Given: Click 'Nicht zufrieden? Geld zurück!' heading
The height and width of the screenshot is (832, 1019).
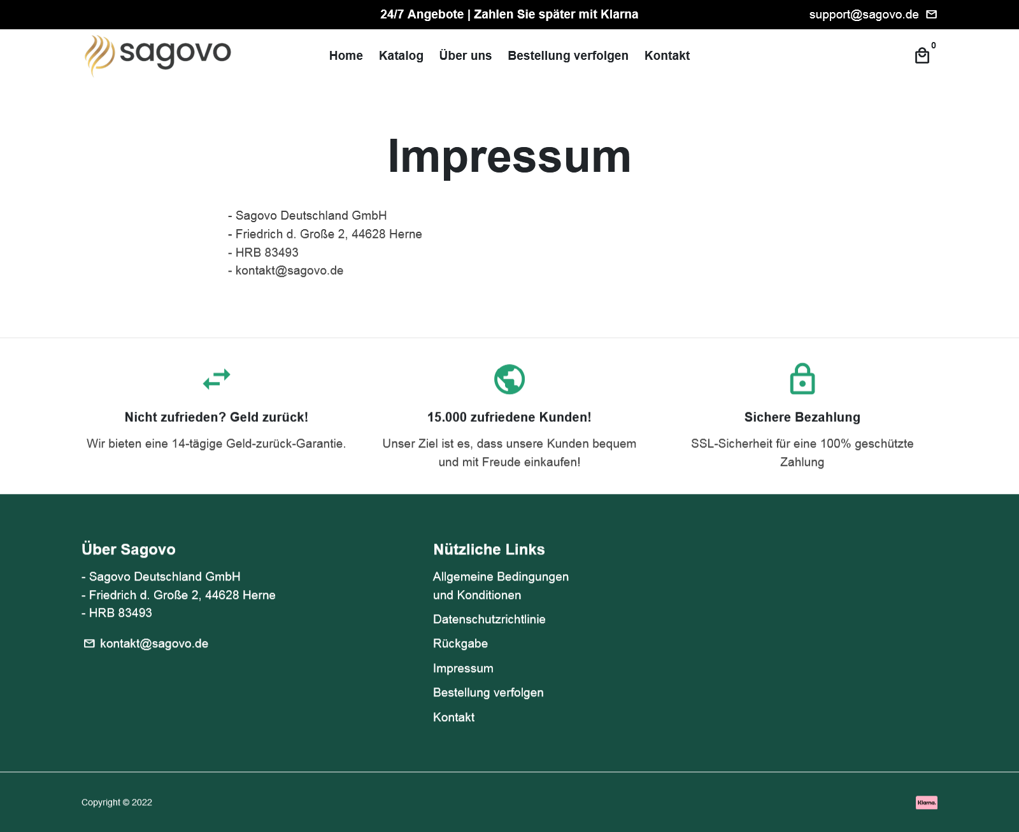Looking at the screenshot, I should tap(217, 418).
